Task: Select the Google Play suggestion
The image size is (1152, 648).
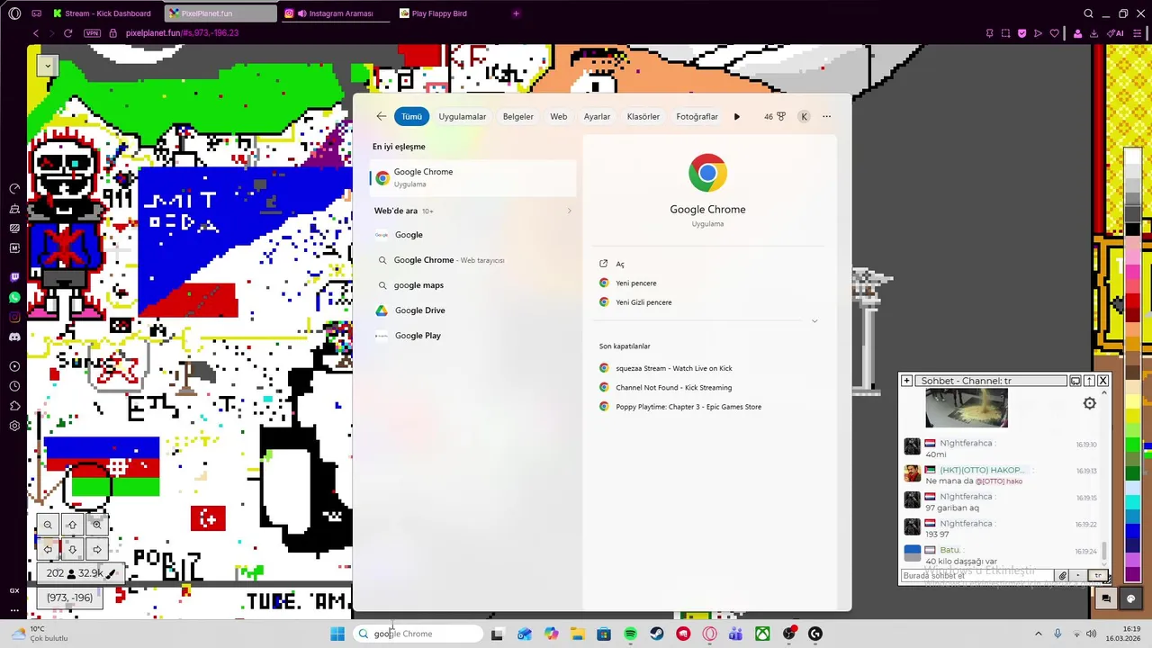Action: 472,336
